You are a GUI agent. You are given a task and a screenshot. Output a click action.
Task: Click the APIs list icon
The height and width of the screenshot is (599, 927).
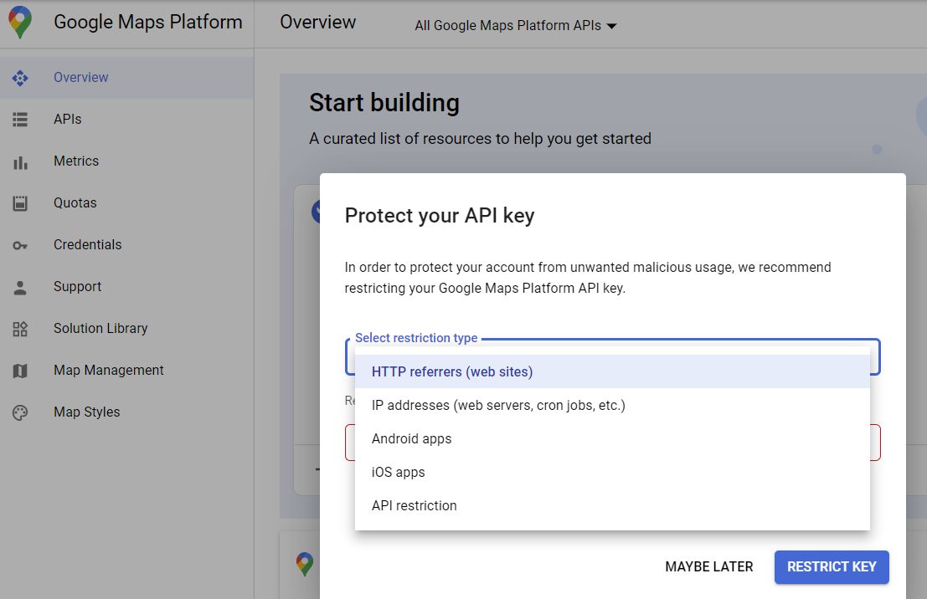pyautogui.click(x=20, y=120)
